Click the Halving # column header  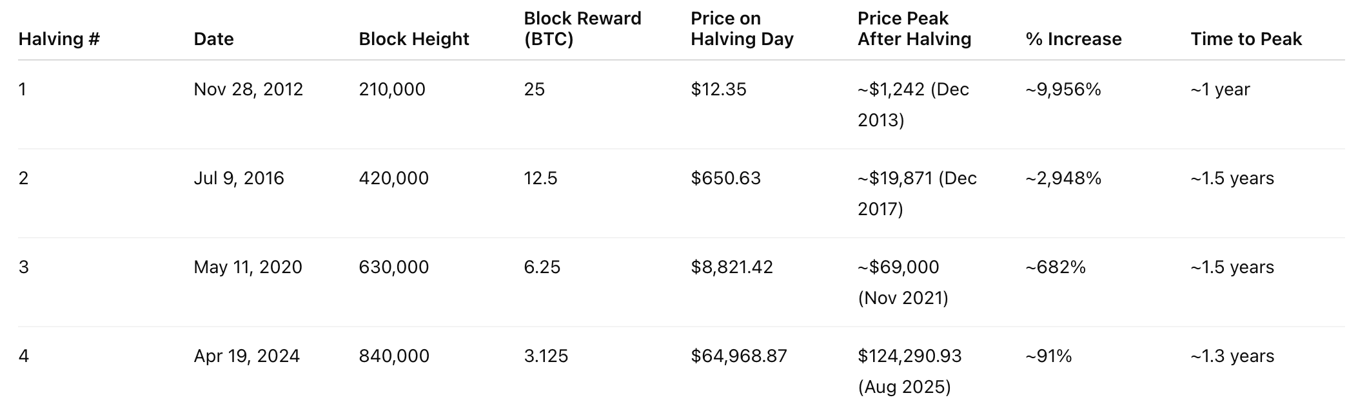click(x=59, y=39)
